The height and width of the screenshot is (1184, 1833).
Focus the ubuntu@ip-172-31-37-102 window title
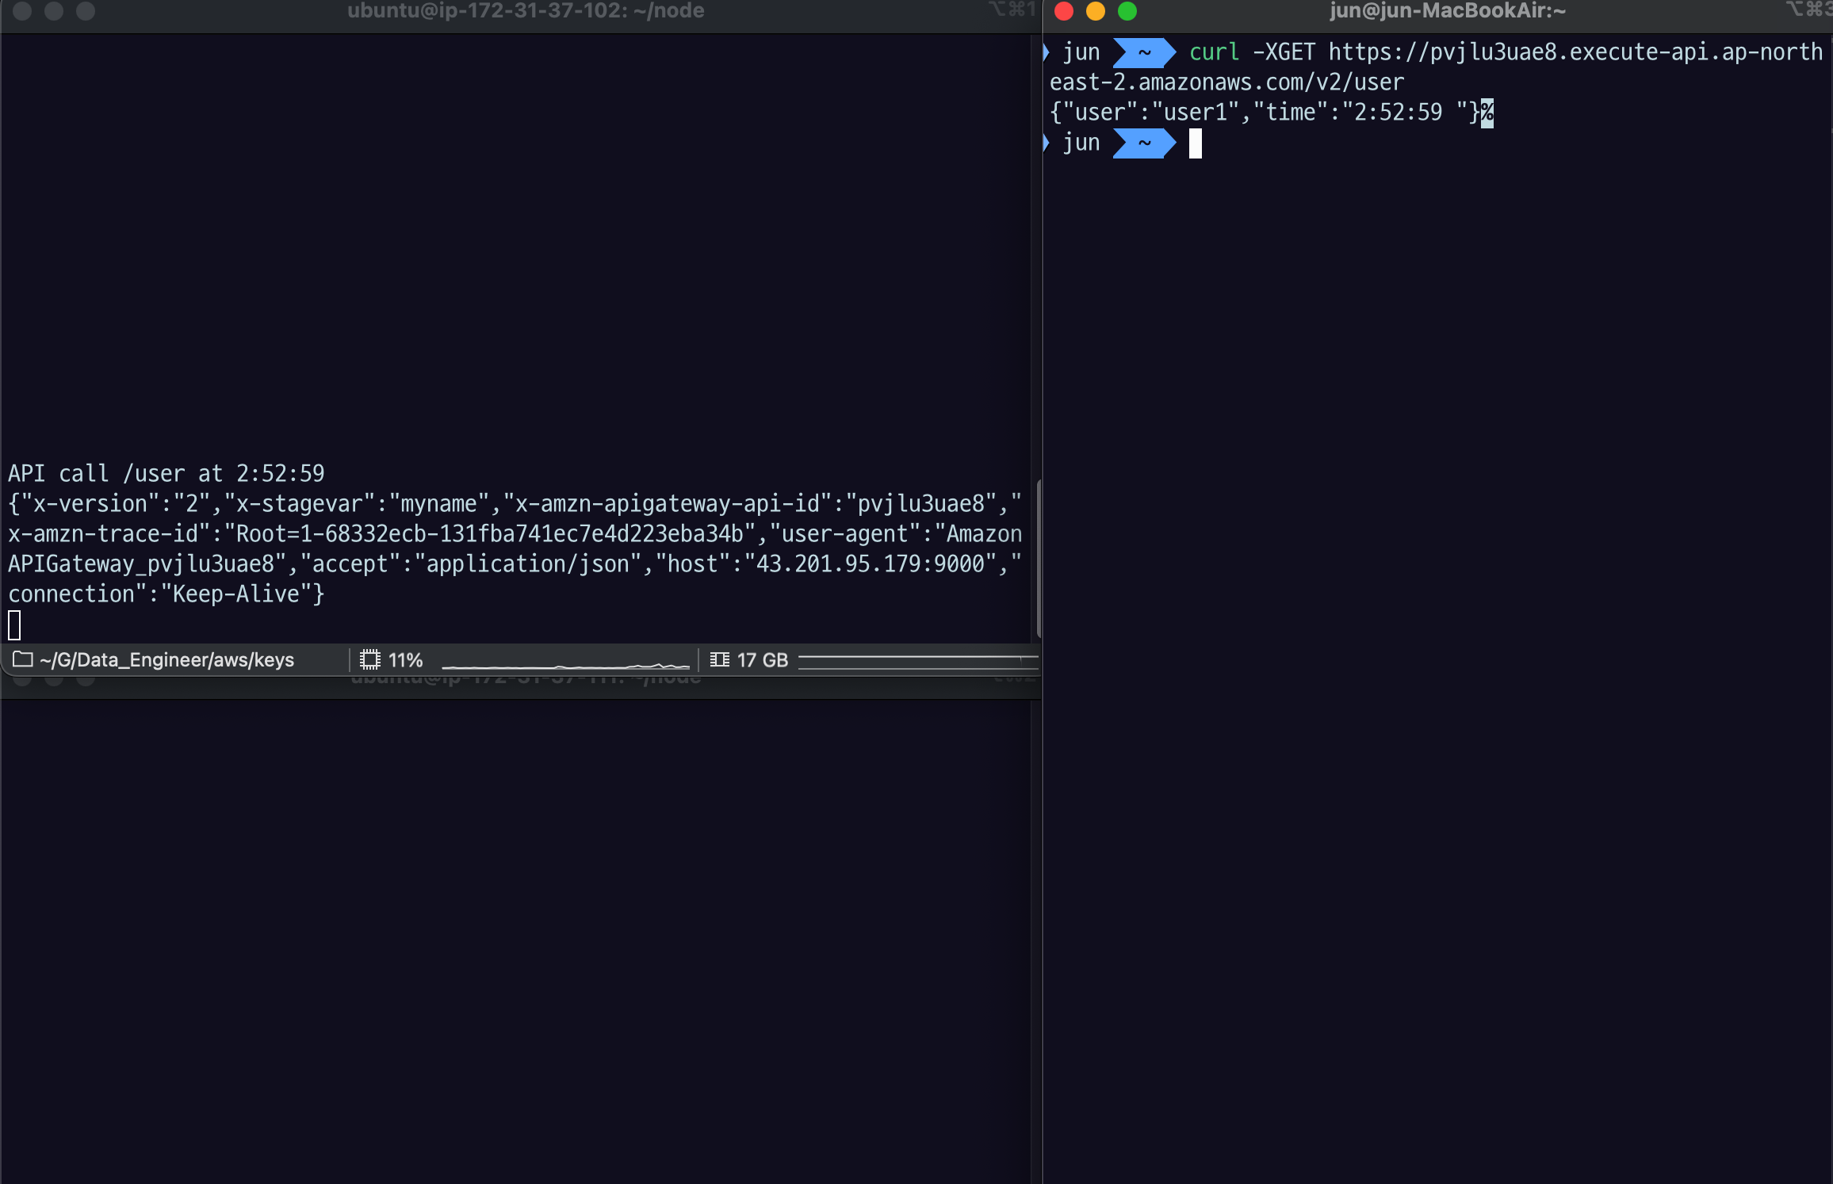525,11
